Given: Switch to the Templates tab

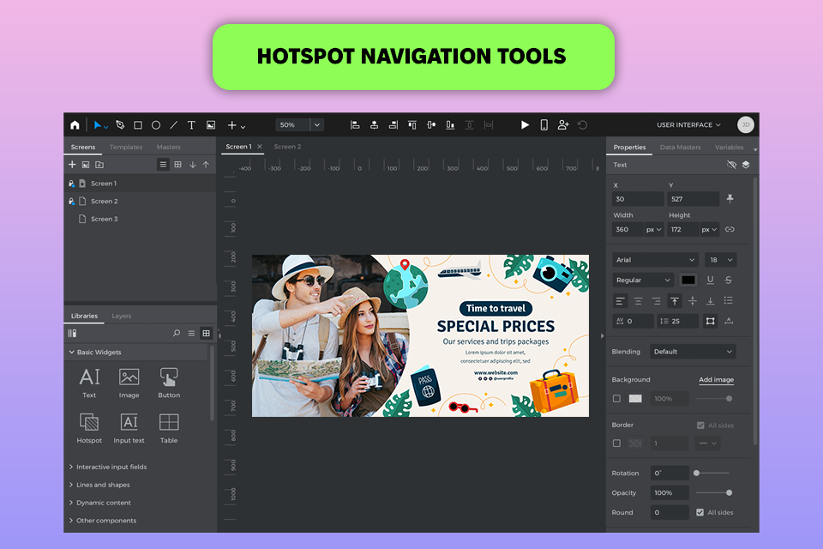Looking at the screenshot, I should [126, 148].
